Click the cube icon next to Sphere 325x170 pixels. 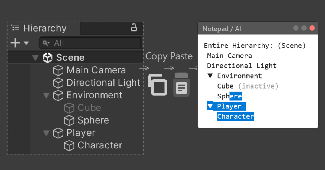(x=69, y=120)
